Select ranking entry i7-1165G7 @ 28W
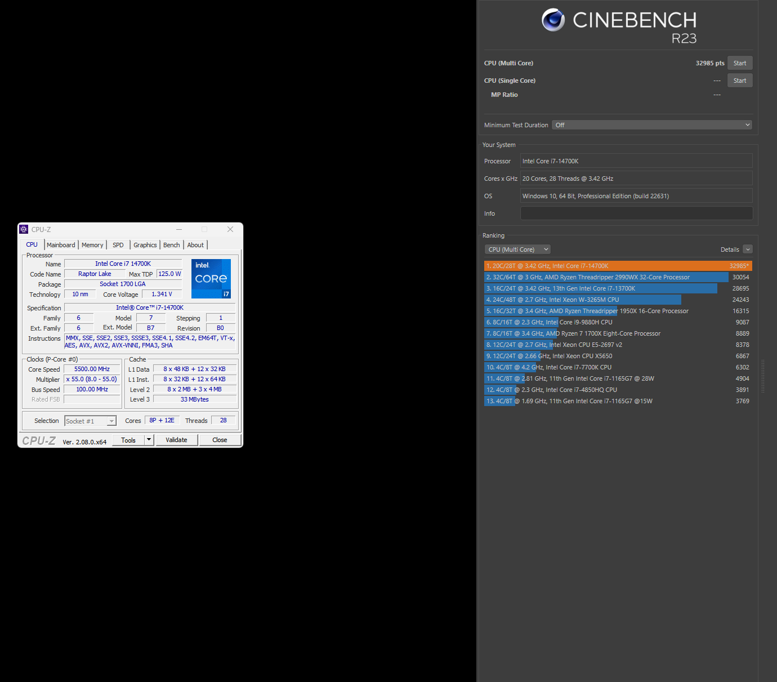This screenshot has width=777, height=682. point(618,378)
